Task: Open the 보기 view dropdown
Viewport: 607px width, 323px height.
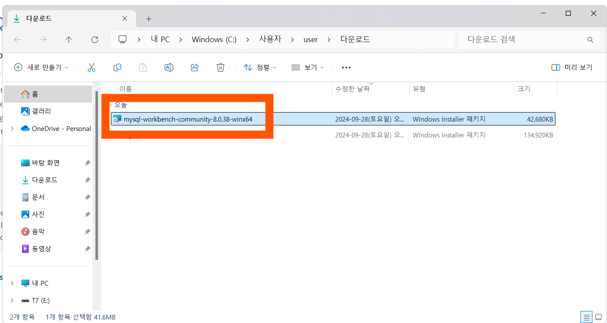Action: [307, 67]
